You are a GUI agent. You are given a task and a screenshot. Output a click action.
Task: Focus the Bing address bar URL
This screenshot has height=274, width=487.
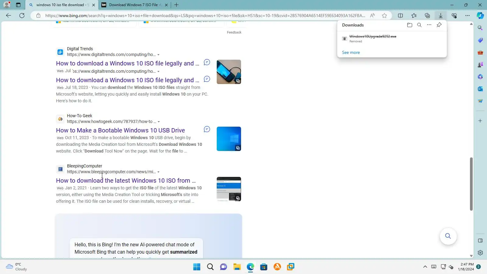tap(205, 16)
